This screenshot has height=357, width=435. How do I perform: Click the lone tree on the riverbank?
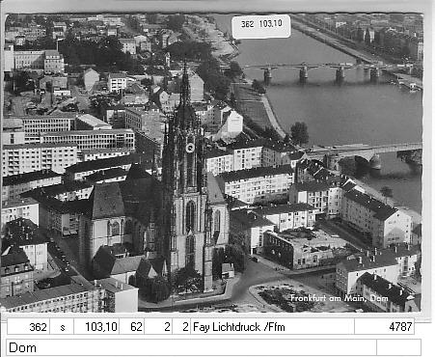pyautogui.click(x=300, y=133)
